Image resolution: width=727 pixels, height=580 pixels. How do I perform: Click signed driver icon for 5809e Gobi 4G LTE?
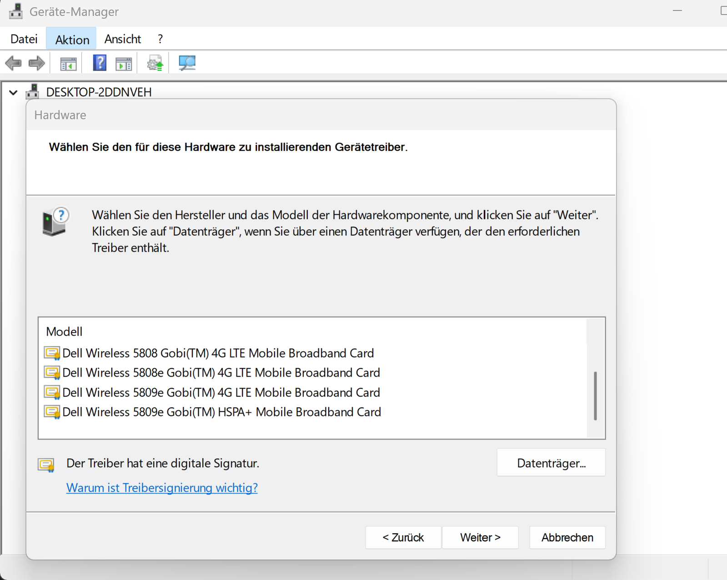pyautogui.click(x=52, y=392)
